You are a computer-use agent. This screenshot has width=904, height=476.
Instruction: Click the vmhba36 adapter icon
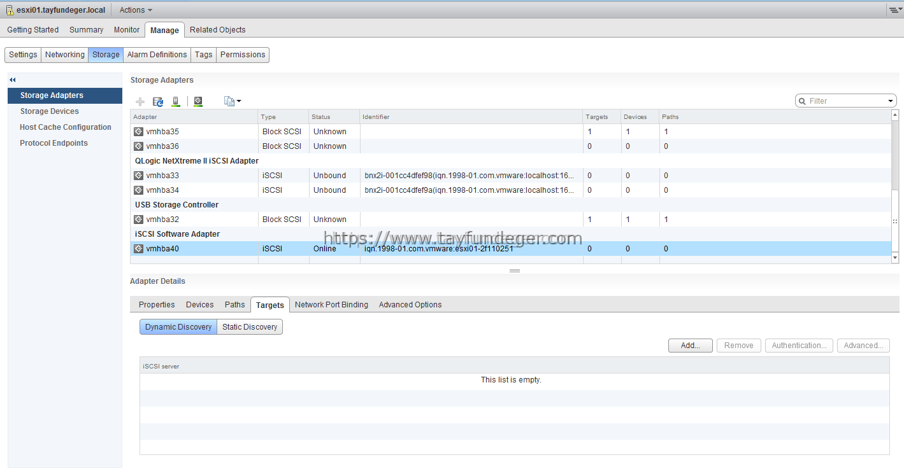[138, 146]
